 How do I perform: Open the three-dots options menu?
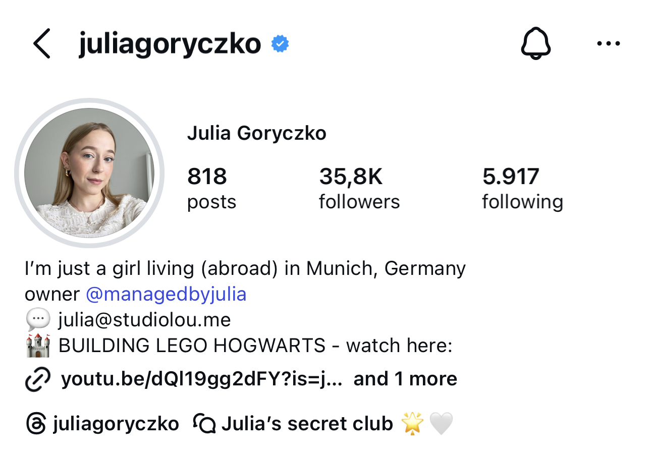tap(608, 44)
